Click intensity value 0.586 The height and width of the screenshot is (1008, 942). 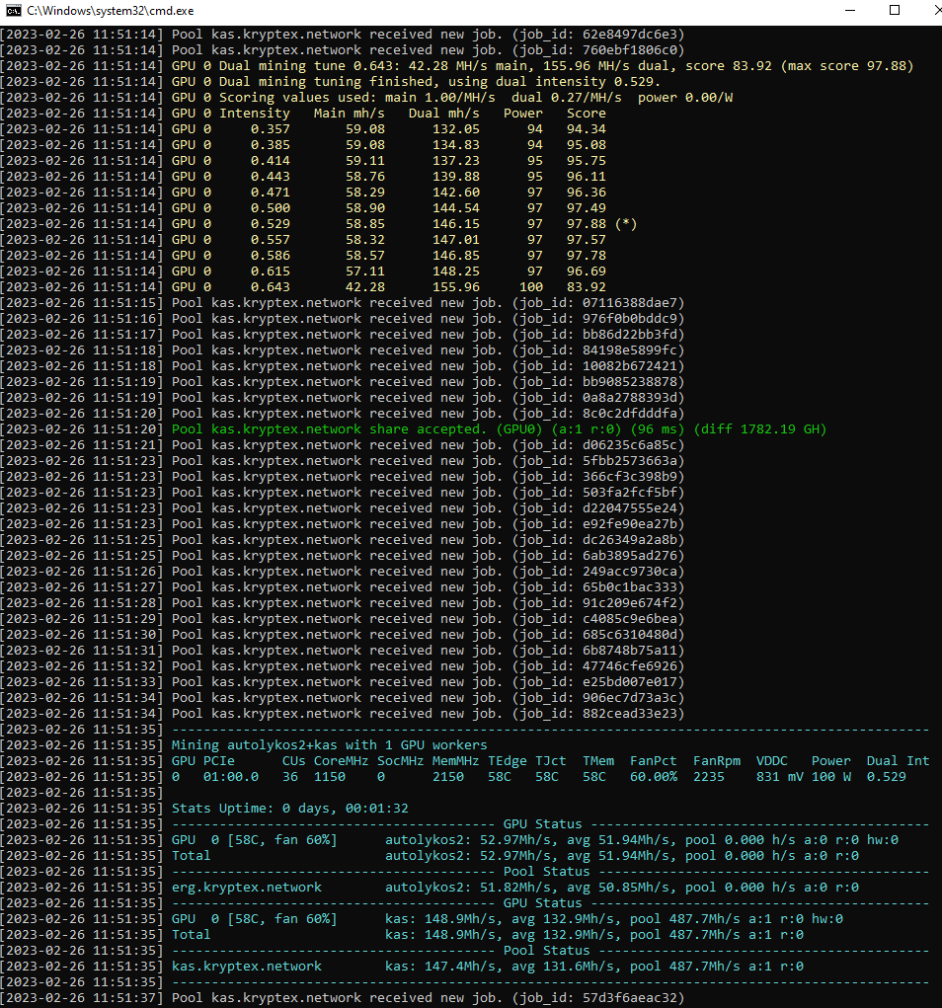tap(271, 256)
